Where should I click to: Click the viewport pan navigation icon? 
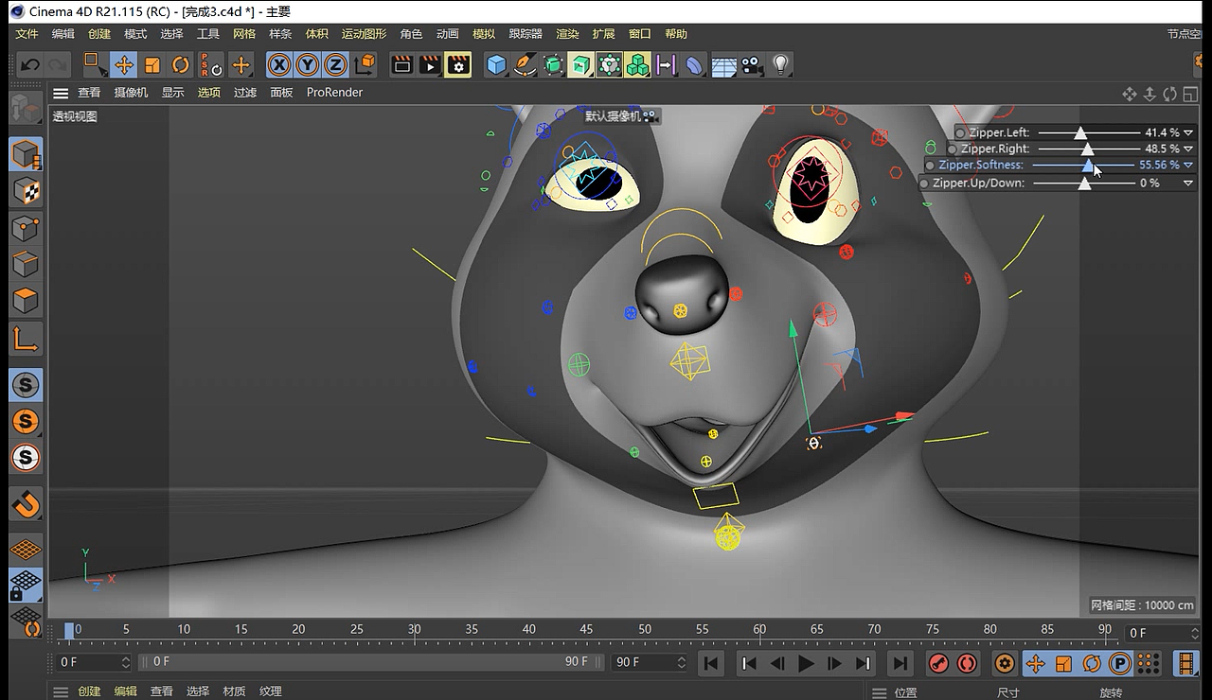[1130, 94]
